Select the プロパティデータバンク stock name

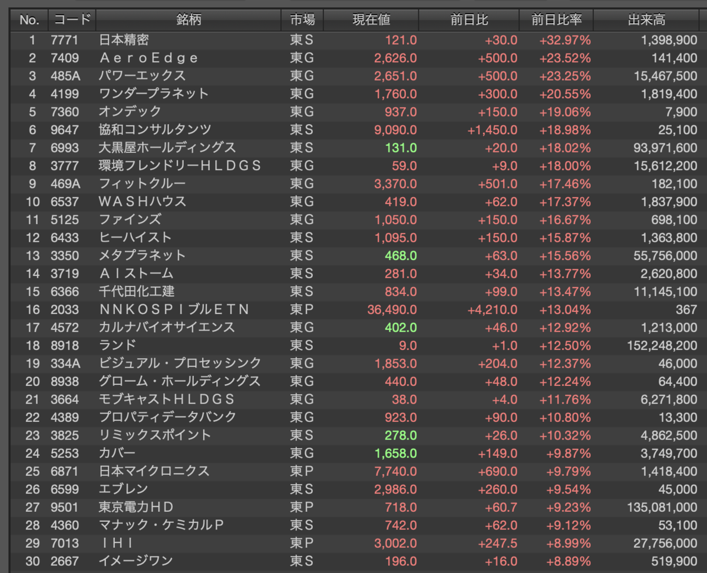click(167, 417)
